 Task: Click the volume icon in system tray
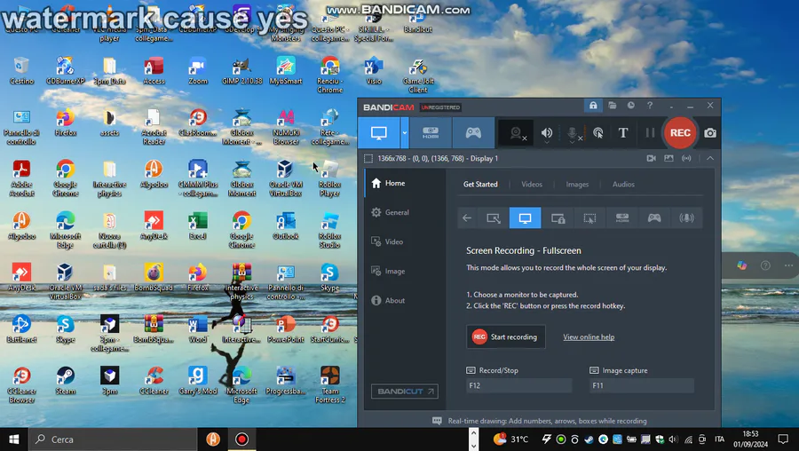tap(673, 439)
